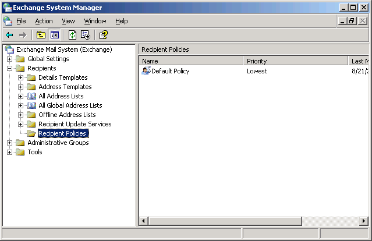The width and height of the screenshot is (372, 241).
Task: Click the horizontal scrollbar right arrow
Action: pos(364,221)
